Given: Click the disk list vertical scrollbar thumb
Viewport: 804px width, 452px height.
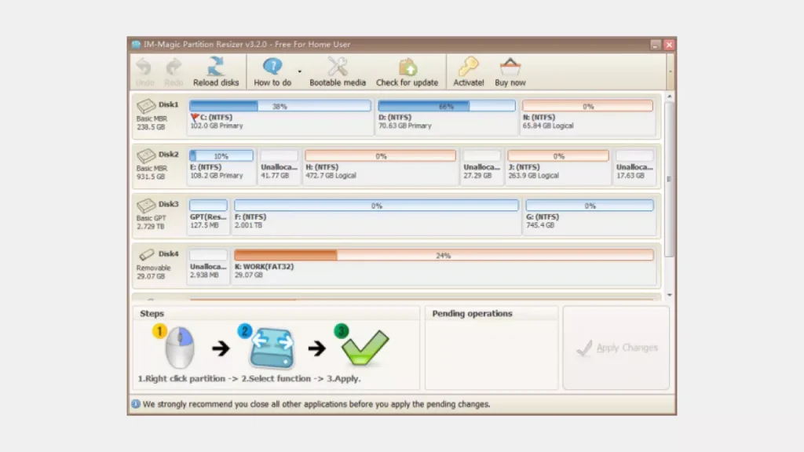Looking at the screenshot, I should (x=669, y=180).
